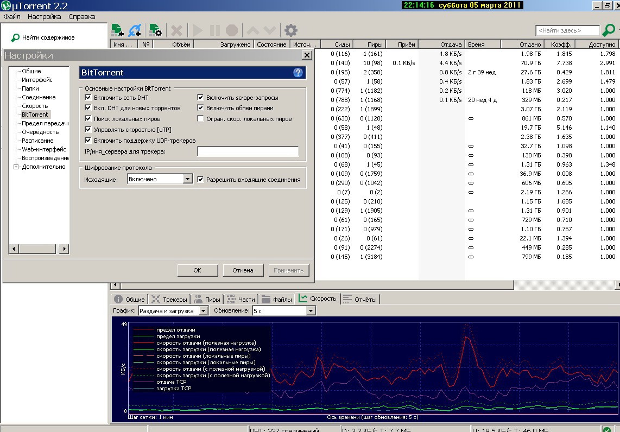The image size is (620, 432).
Task: Click the Start torrent play icon
Action: coord(198,30)
